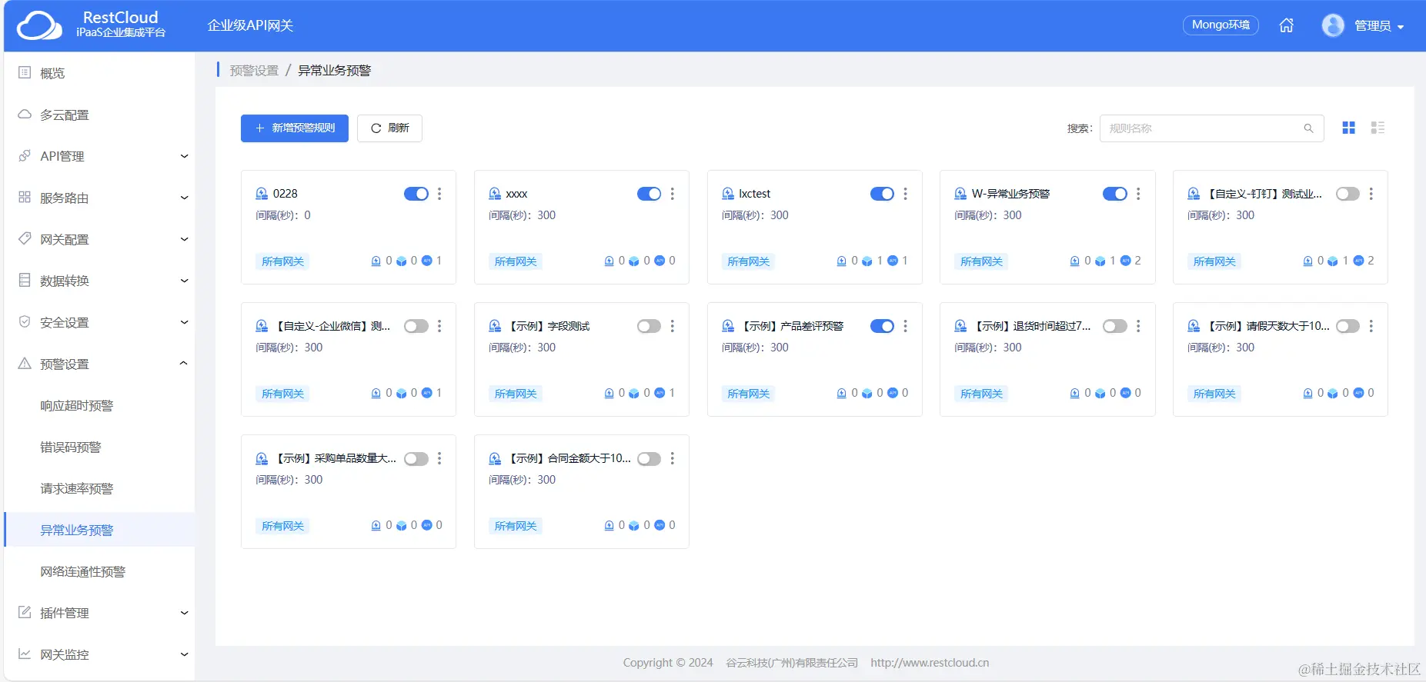Open more options for 【示例】采购单品数量大 card

(x=439, y=458)
